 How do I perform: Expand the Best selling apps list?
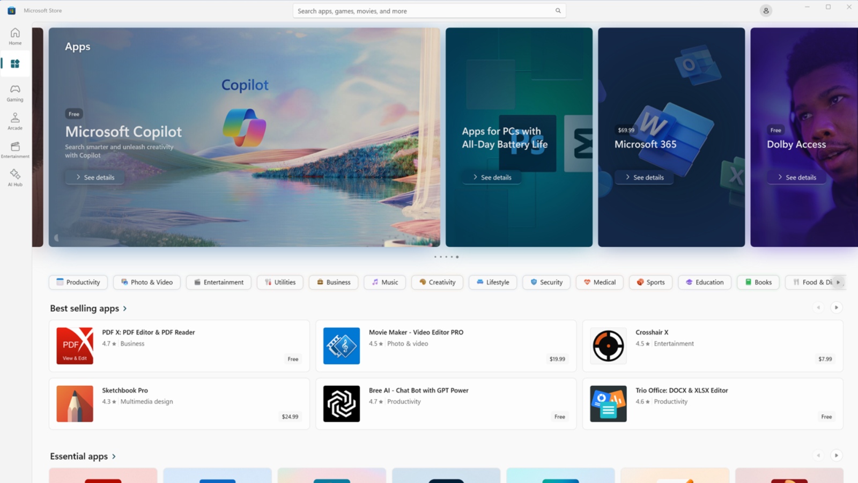click(x=125, y=309)
